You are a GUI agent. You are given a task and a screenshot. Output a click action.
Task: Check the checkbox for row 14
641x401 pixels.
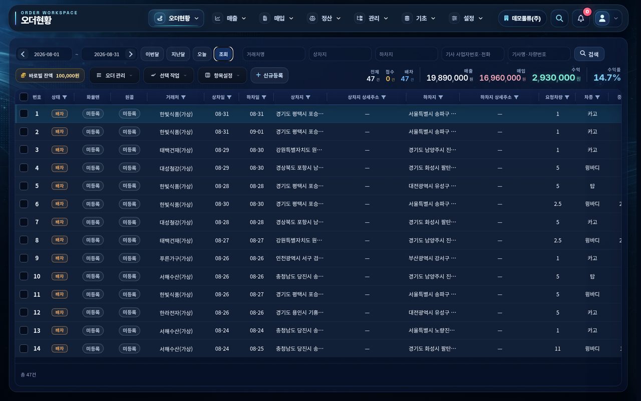[24, 348]
